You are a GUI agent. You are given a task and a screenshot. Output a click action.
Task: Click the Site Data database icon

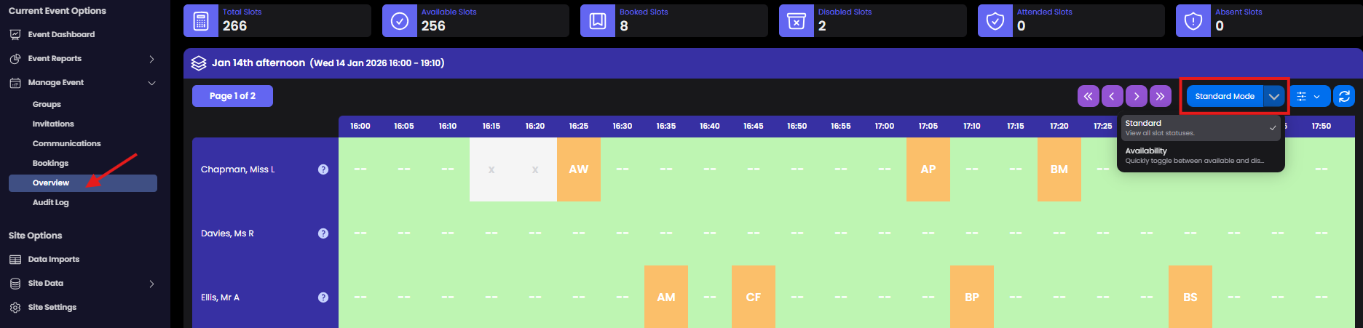tap(15, 284)
